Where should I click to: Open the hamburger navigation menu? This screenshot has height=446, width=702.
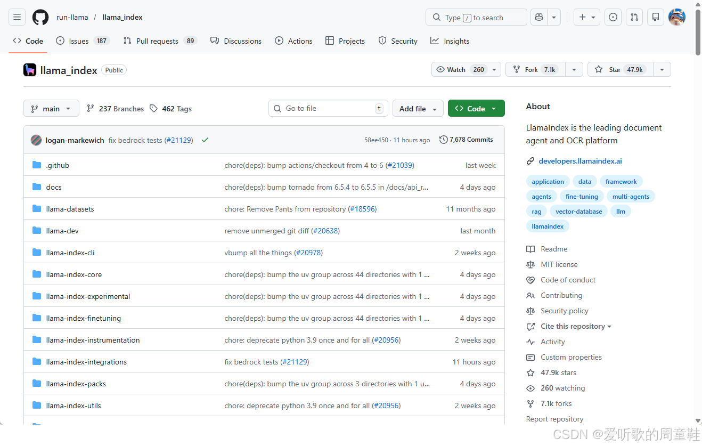point(17,17)
